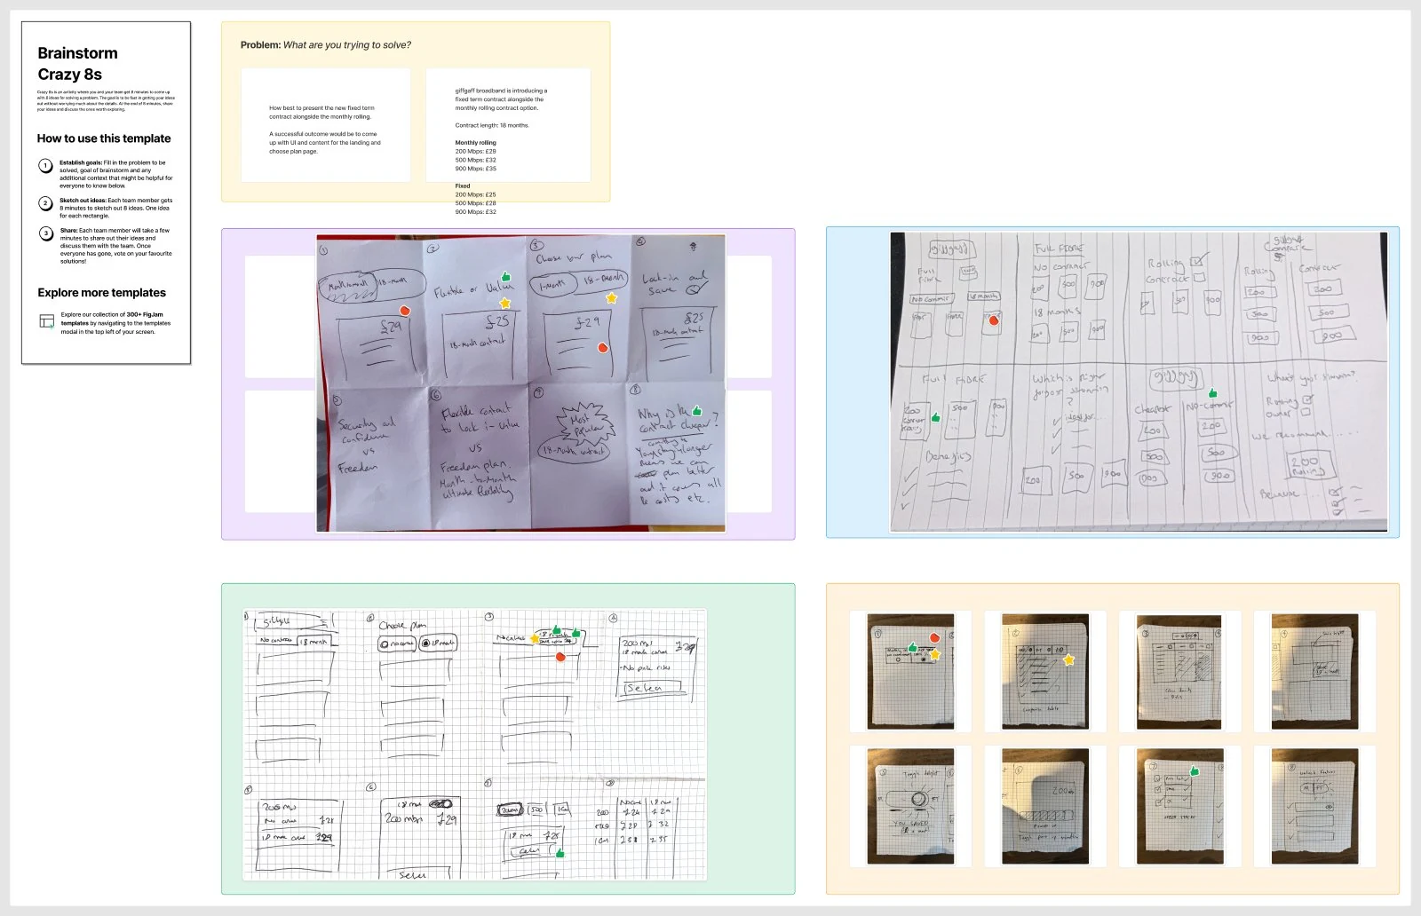Click thumbs-up sticker beside '200' in blue section's lower-left sketch
Image resolution: width=1421 pixels, height=916 pixels.
coord(935,417)
